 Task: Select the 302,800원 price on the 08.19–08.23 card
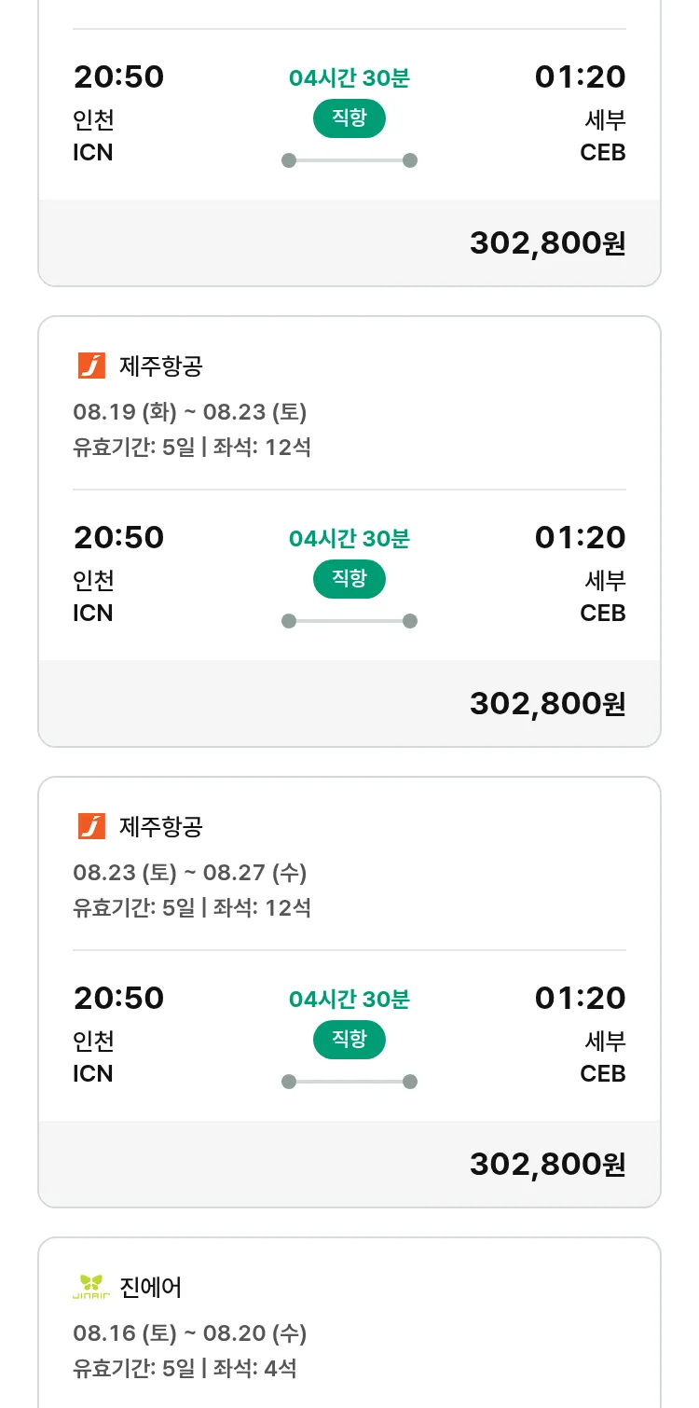(547, 703)
